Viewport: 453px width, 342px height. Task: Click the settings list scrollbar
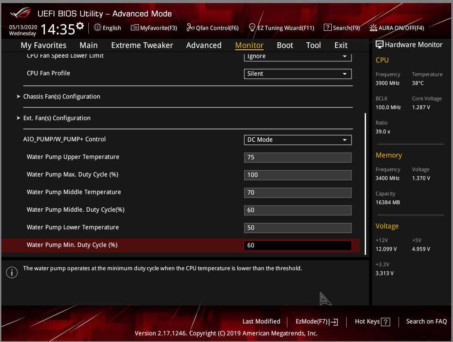366,184
